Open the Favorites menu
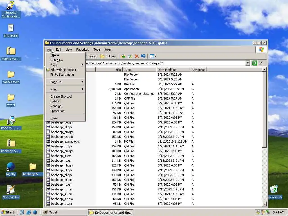 [x=82, y=49]
